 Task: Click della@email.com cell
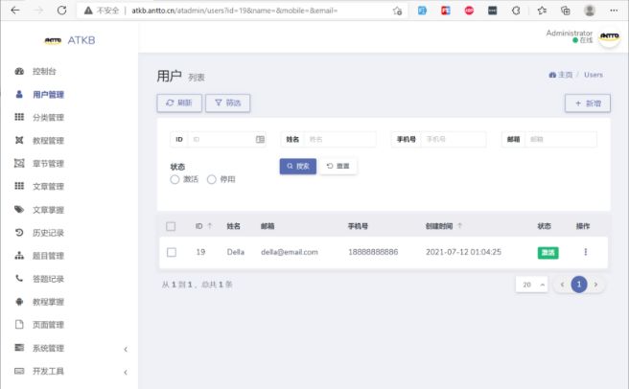(290, 252)
